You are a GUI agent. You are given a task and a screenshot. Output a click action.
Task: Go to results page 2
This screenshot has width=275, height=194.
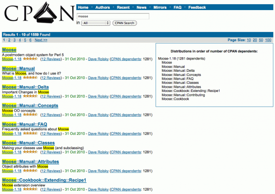click(9, 40)
